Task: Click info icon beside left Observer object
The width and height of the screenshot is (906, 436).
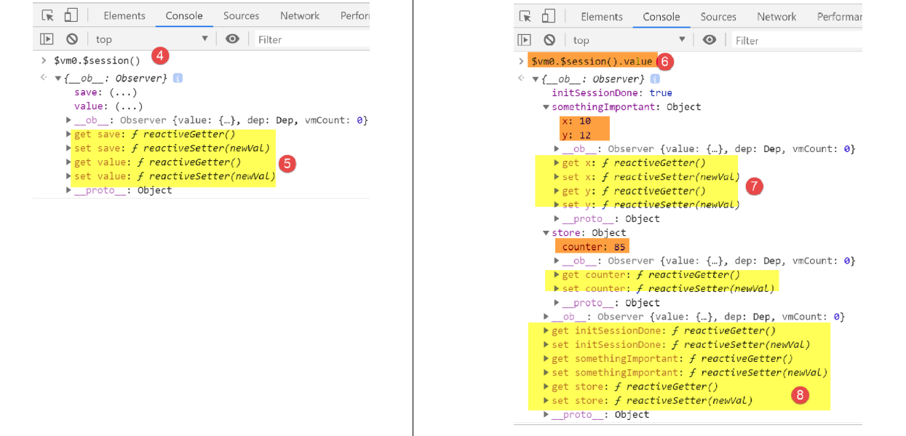Action: 178,78
